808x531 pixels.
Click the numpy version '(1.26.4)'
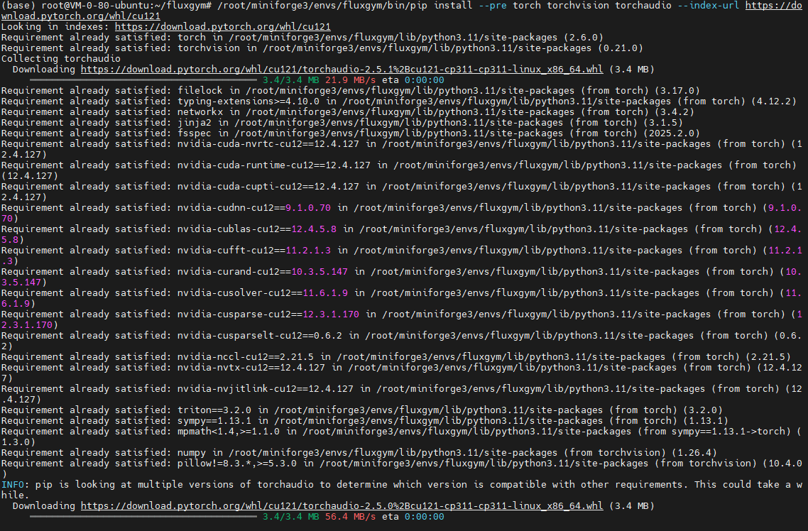pos(694,453)
